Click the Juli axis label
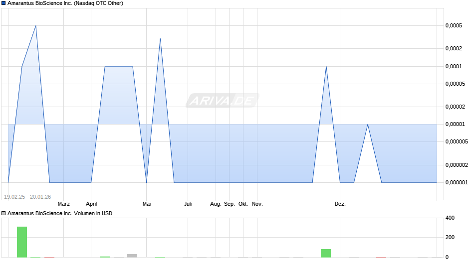This screenshot has width=469, height=262. 188,204
